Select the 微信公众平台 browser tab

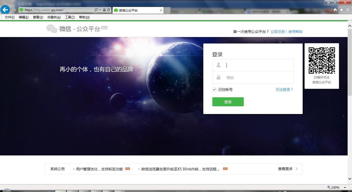tap(138, 10)
